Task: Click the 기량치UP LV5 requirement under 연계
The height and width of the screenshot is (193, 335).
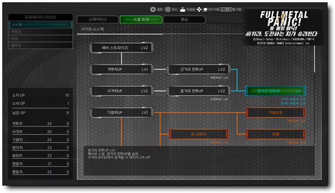Action: click(296, 142)
